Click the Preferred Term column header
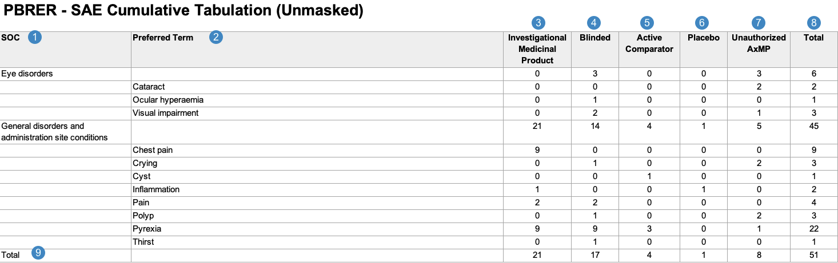838x263 pixels. pyautogui.click(x=163, y=38)
